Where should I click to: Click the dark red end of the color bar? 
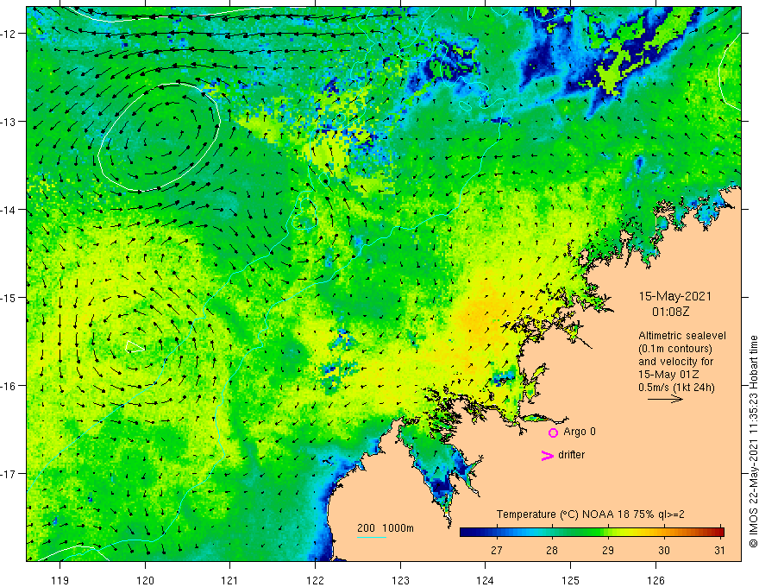(x=718, y=533)
